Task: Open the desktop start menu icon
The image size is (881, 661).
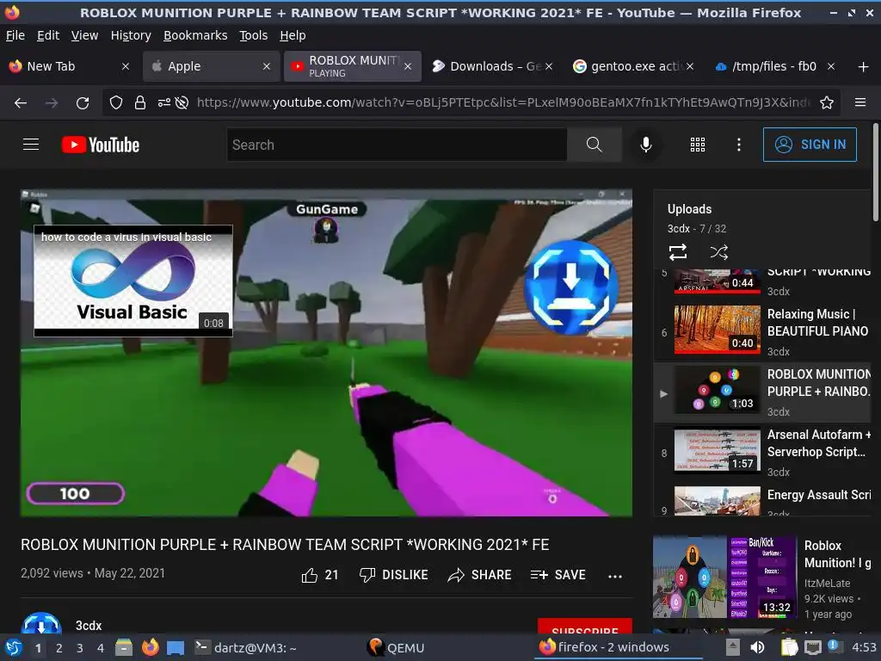Action: pos(14,648)
